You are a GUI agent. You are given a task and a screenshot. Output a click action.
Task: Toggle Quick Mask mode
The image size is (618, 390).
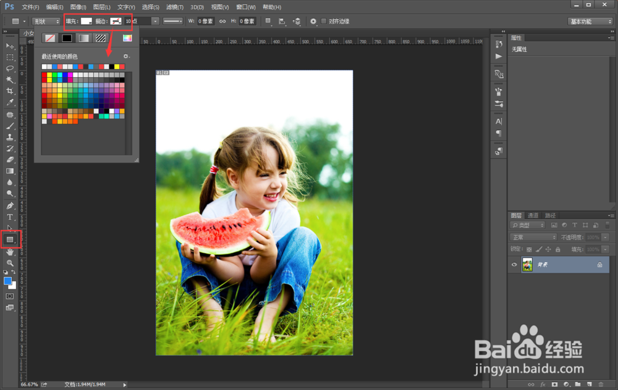tap(10, 296)
